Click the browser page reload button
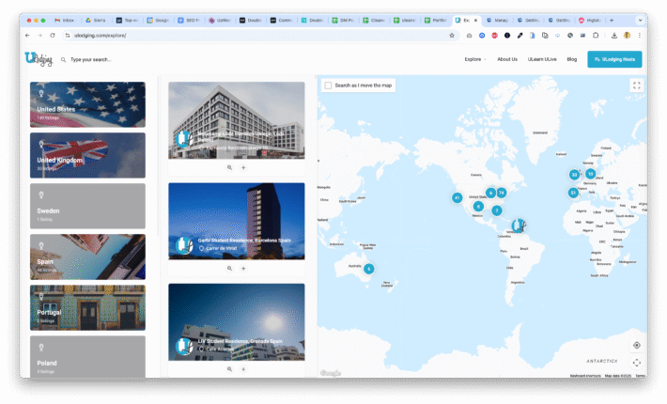 coord(53,35)
